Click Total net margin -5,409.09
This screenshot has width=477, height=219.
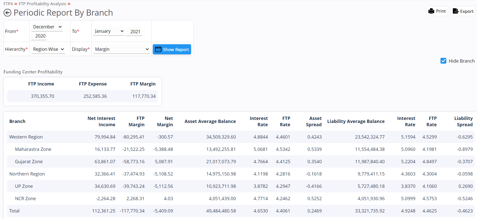(163, 211)
